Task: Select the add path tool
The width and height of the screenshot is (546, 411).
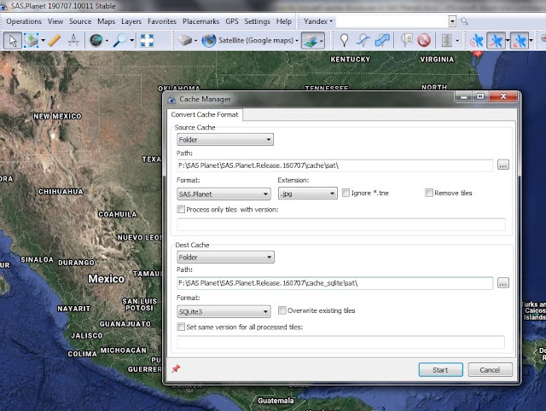Action: coord(363,41)
